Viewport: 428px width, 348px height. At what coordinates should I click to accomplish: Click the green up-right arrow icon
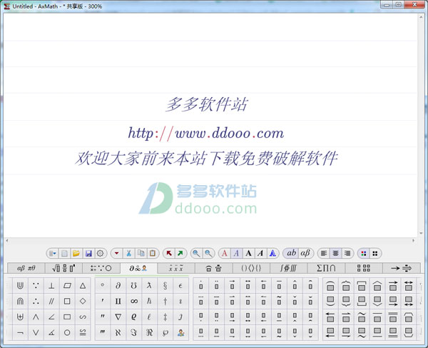180,254
